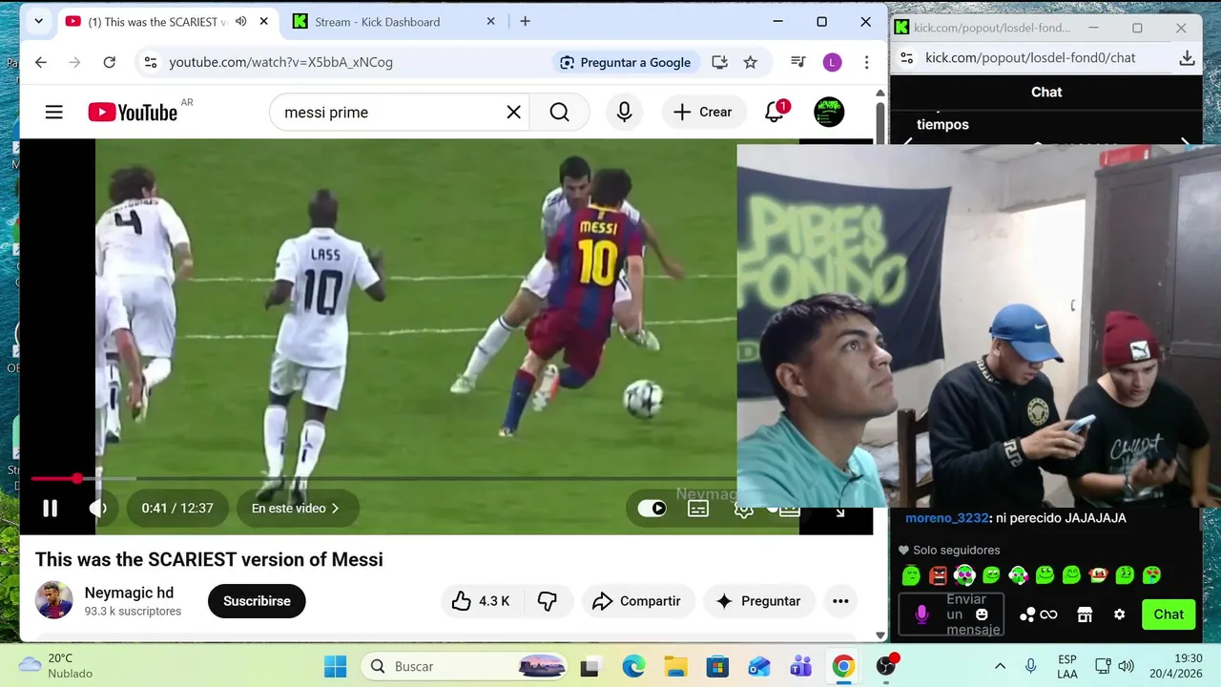
Task: View site information for the YouTube address
Action: [150, 62]
